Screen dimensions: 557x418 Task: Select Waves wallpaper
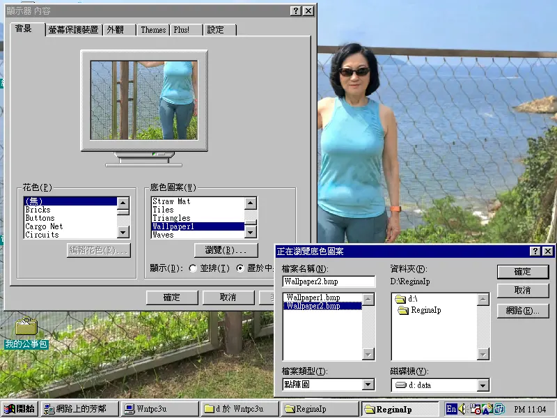point(198,235)
